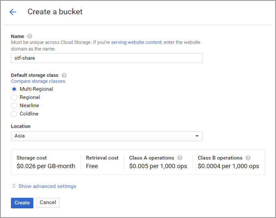
Task: Click the Create button
Action: (22, 203)
